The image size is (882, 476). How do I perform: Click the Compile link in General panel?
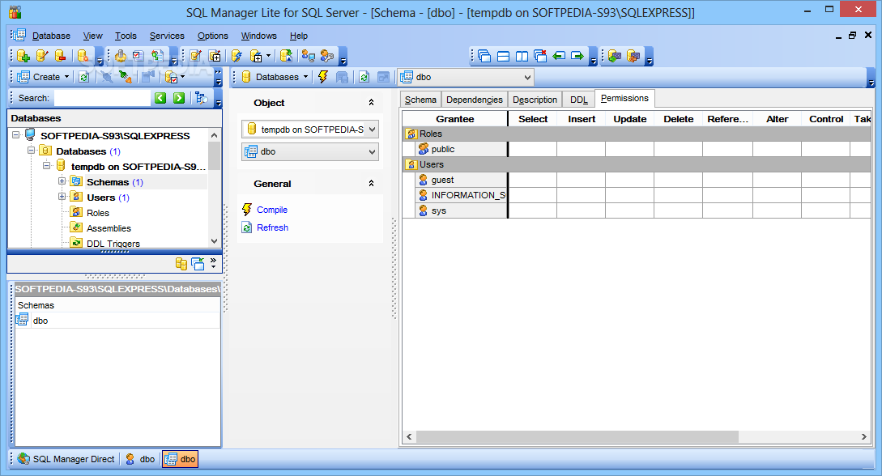[x=271, y=210]
